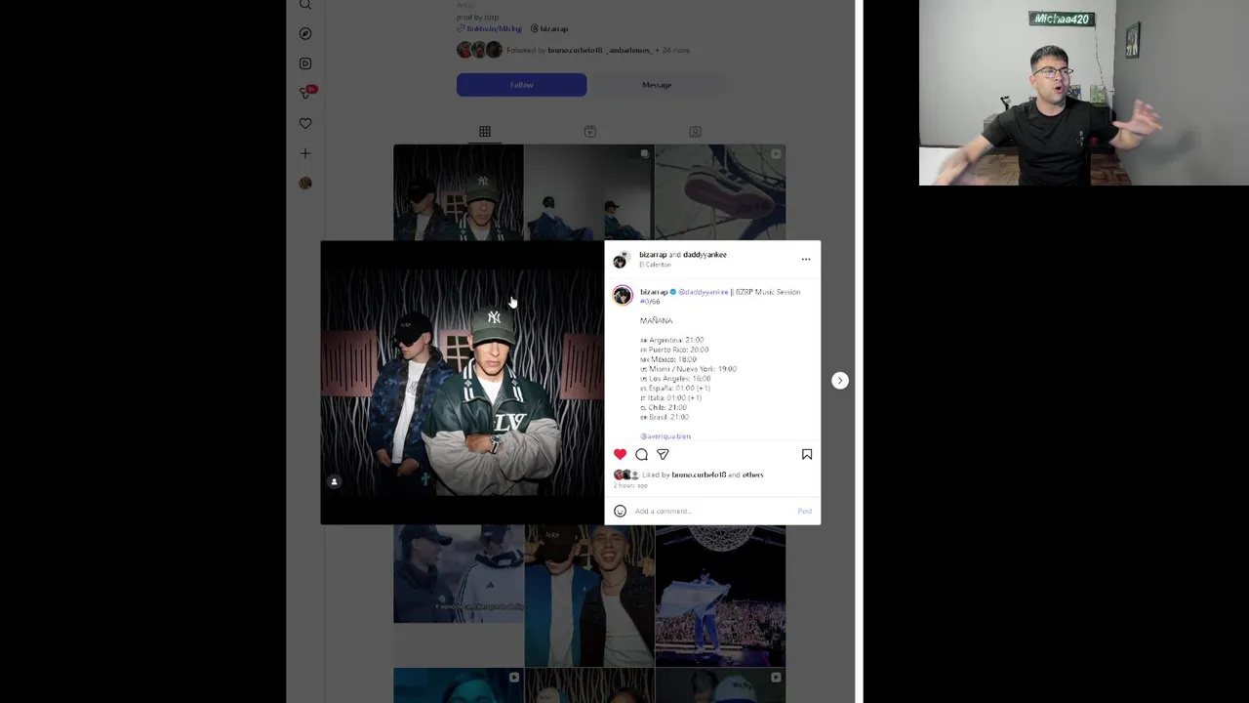
Task: Open Explore via the compass icon
Action: (x=305, y=33)
